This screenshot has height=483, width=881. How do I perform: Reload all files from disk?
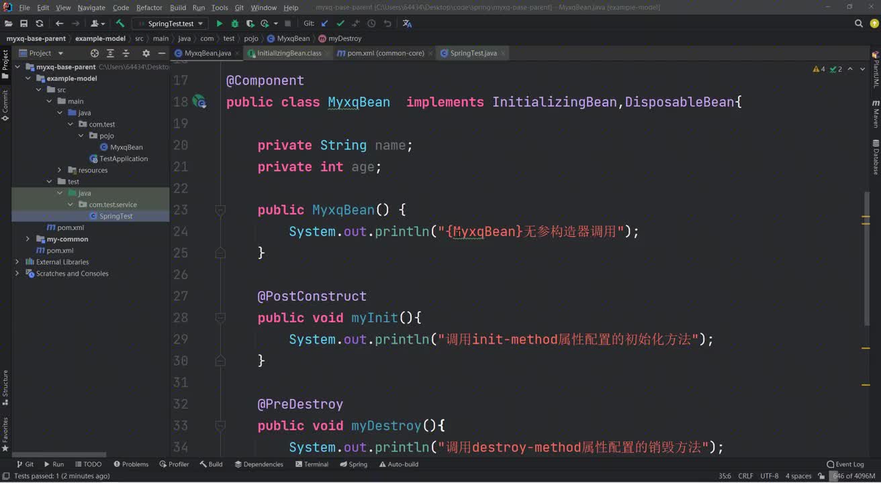[x=40, y=23]
